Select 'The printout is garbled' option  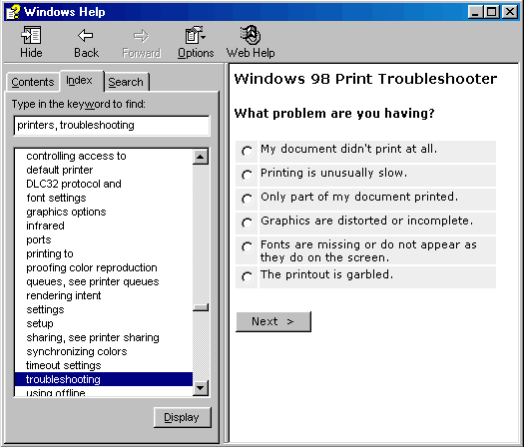click(x=248, y=277)
